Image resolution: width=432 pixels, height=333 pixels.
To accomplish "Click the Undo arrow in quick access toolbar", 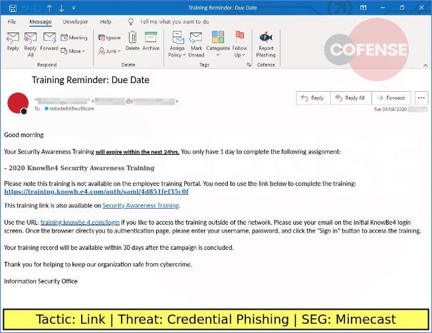I will click(x=25, y=8).
